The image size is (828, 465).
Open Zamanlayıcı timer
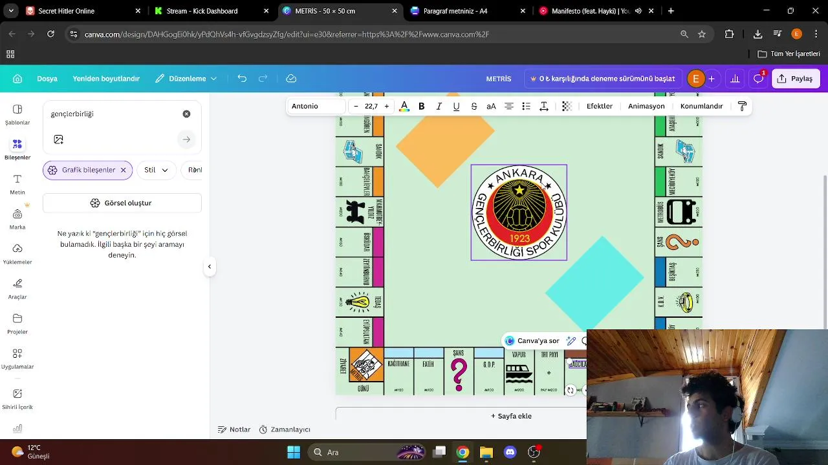coord(285,429)
